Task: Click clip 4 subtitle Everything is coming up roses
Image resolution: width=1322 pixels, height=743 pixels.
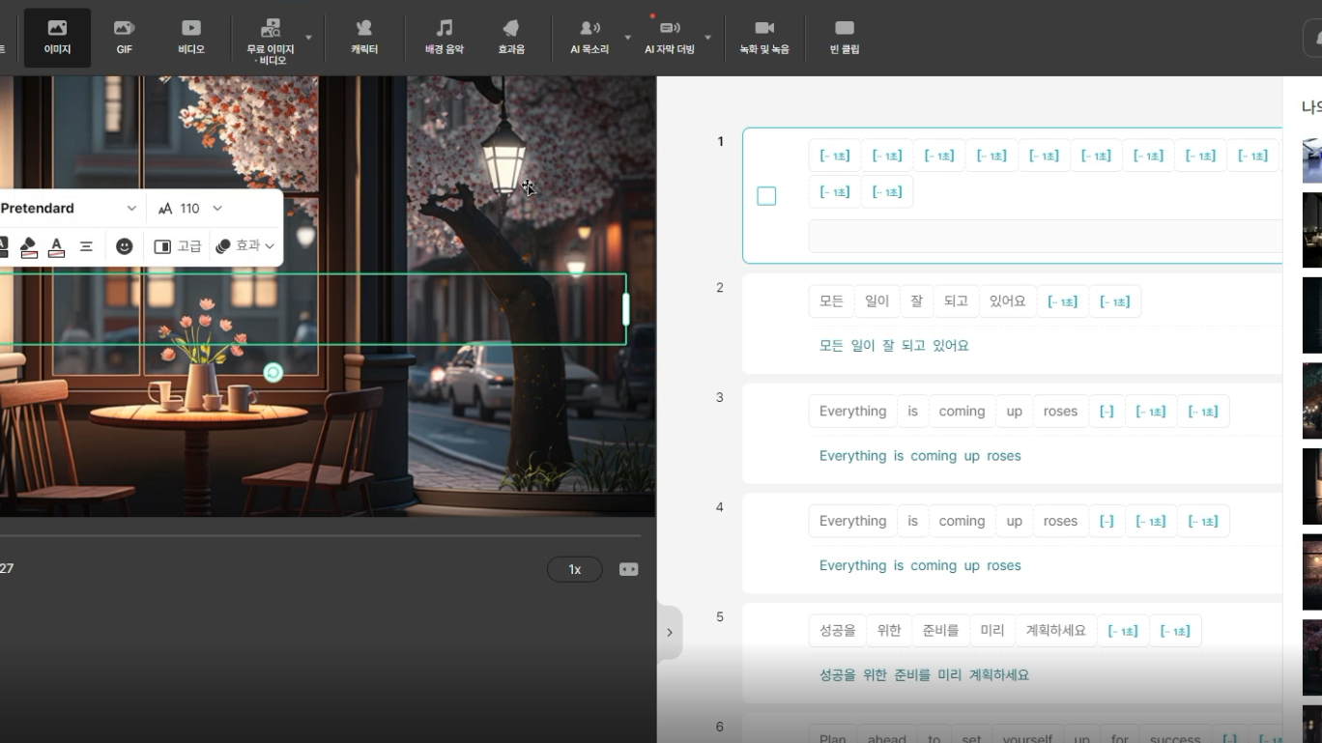Action: coord(920,566)
